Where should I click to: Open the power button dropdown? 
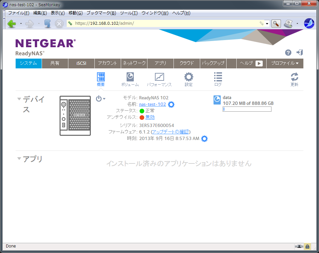(x=101, y=99)
